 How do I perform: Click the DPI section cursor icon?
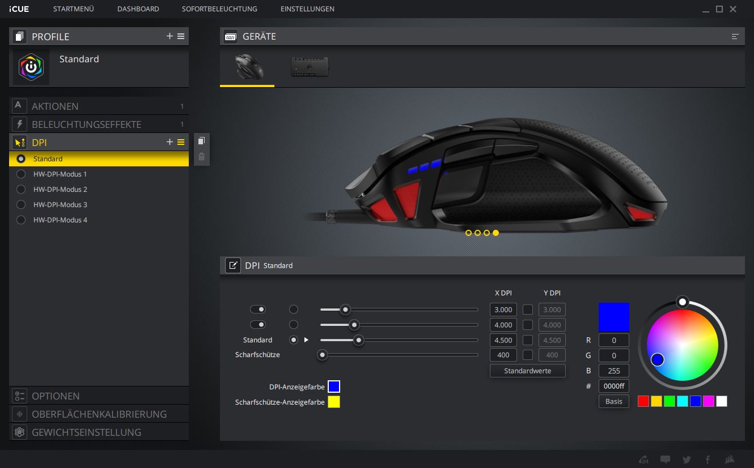19,142
